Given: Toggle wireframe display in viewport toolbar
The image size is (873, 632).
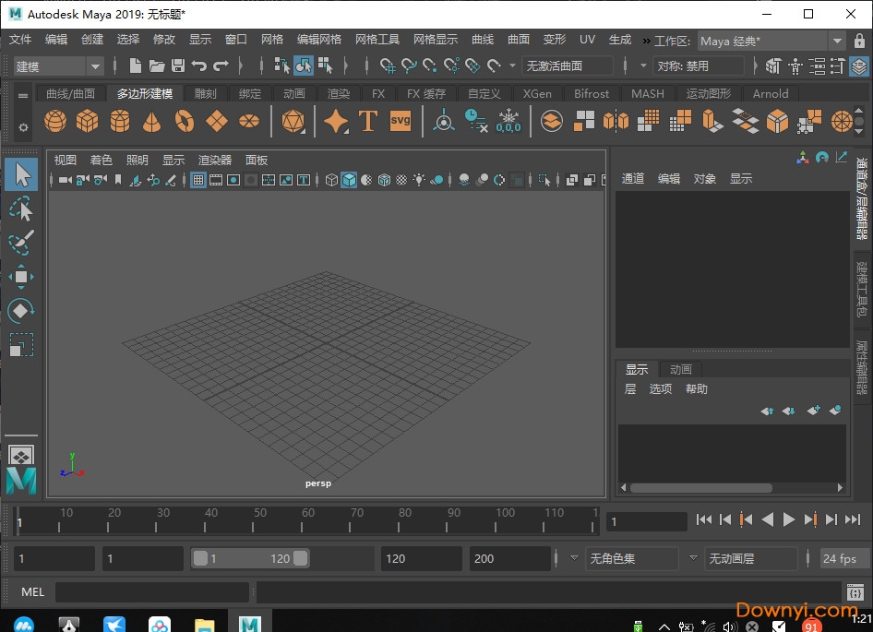Looking at the screenshot, I should (x=331, y=180).
